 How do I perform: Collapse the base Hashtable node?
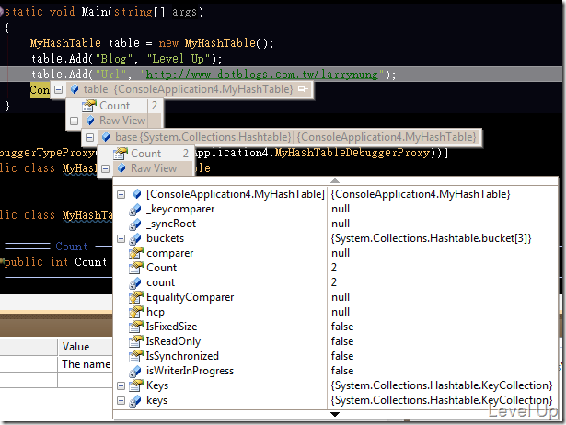click(x=89, y=137)
